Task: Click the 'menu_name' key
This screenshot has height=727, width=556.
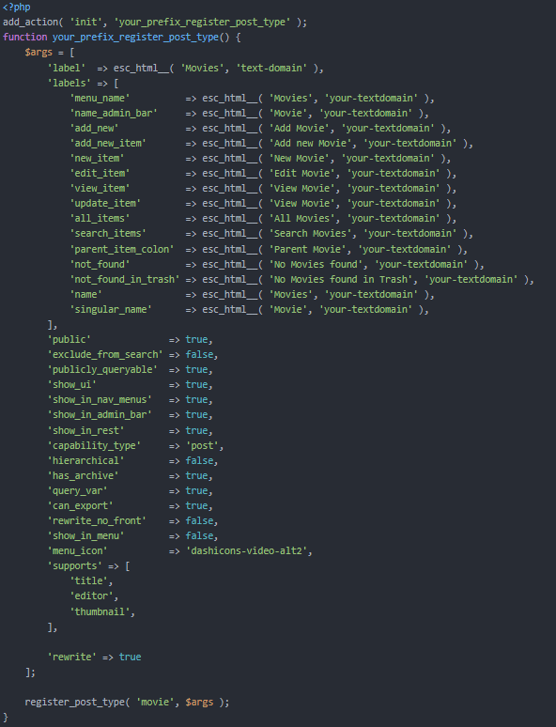Action: pos(100,98)
